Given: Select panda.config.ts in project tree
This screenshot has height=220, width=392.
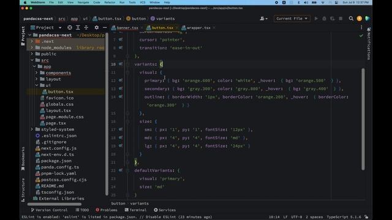Looking at the screenshot, I should [60, 167].
